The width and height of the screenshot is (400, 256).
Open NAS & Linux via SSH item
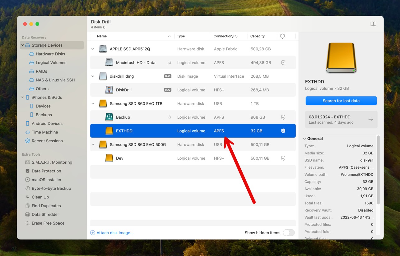coord(55,80)
